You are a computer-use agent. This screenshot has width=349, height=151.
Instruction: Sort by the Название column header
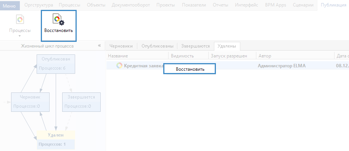click(137, 56)
